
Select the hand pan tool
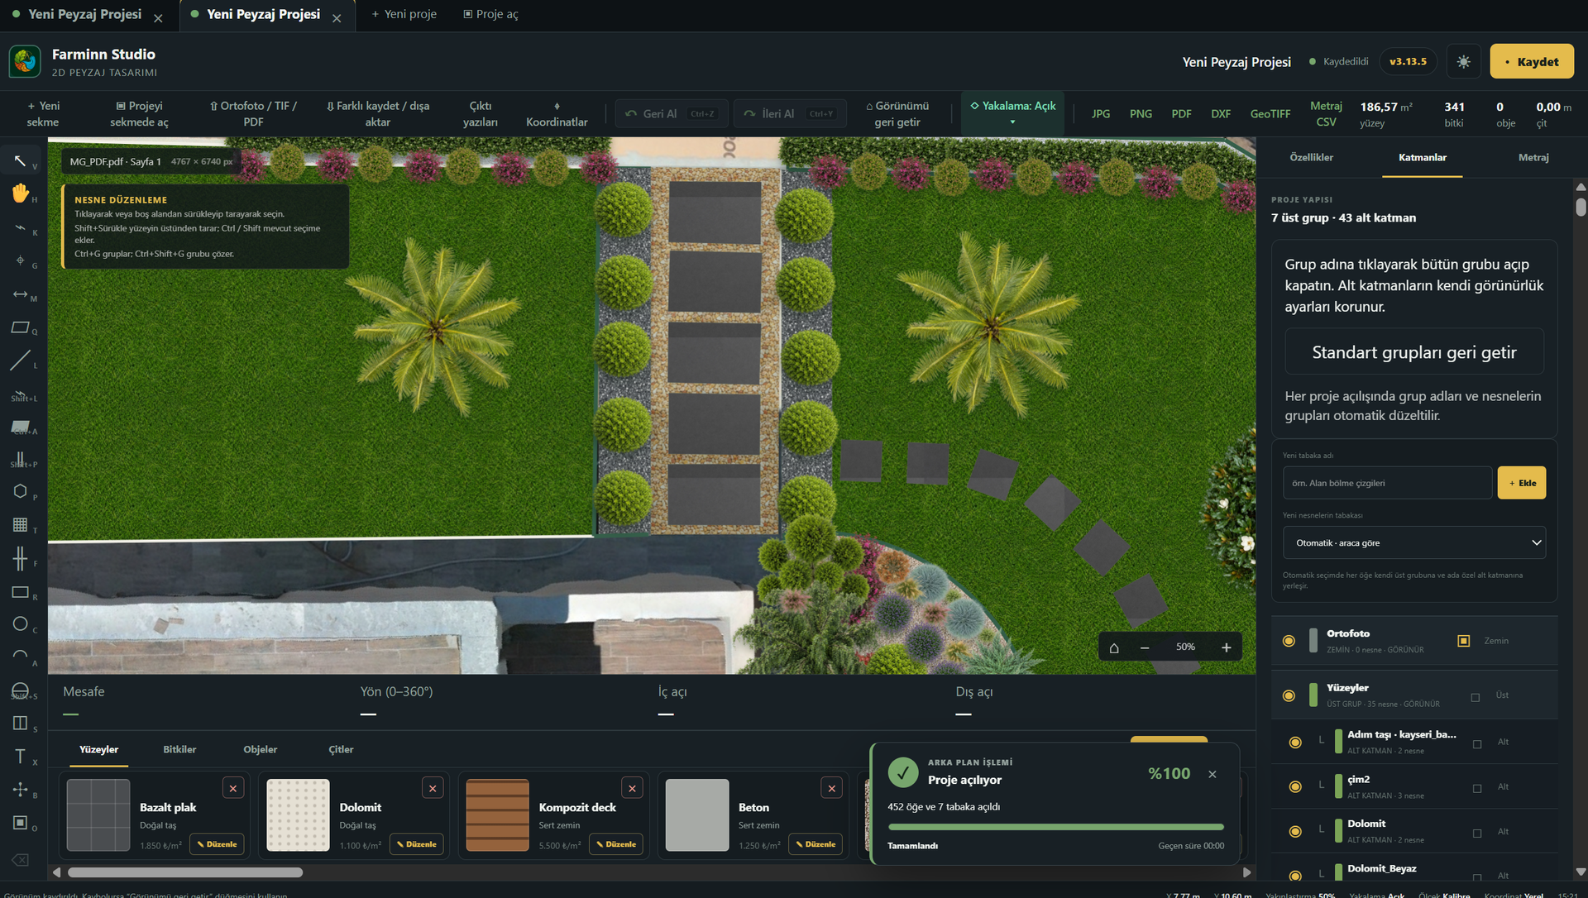pyautogui.click(x=21, y=193)
